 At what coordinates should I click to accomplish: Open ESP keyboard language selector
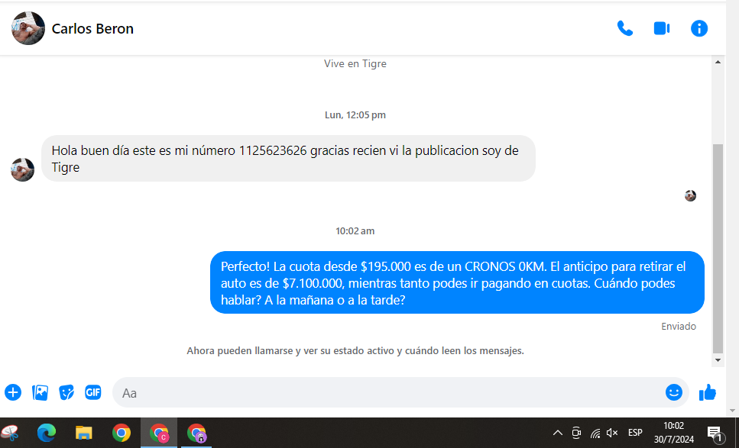click(635, 433)
